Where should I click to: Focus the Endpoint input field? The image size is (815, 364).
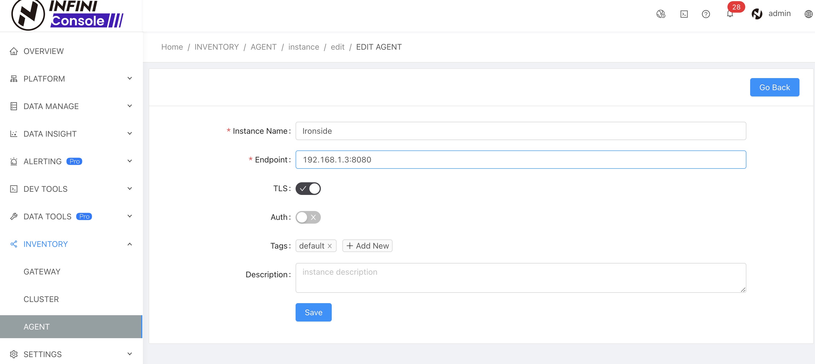521,160
